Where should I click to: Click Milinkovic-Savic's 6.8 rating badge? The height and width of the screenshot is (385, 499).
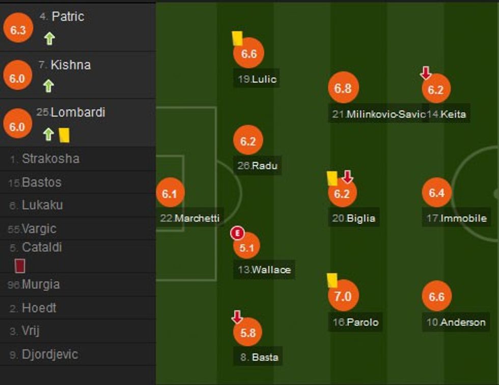(x=343, y=88)
